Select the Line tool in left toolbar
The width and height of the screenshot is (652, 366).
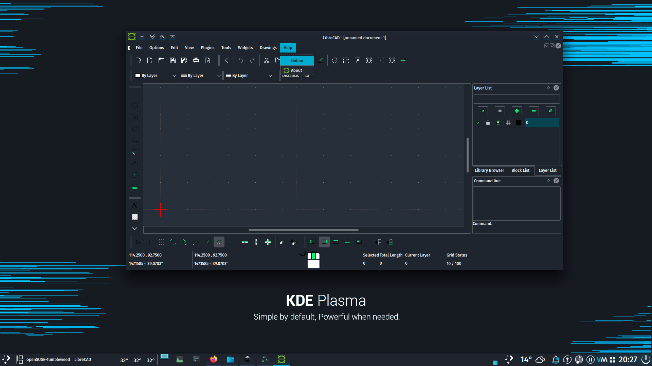(x=135, y=94)
